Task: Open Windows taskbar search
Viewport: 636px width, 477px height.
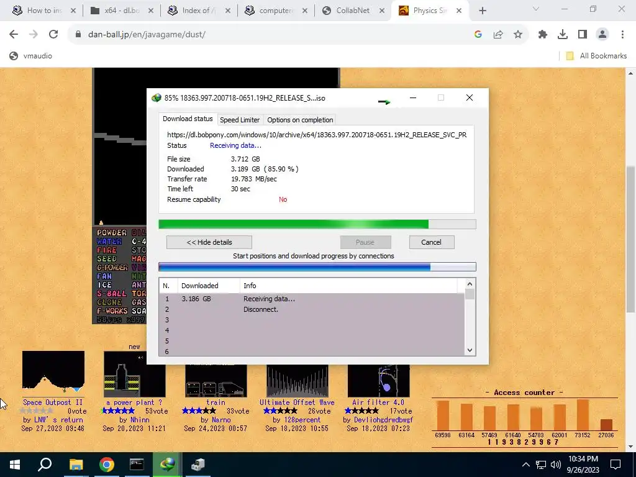Action: (x=45, y=465)
